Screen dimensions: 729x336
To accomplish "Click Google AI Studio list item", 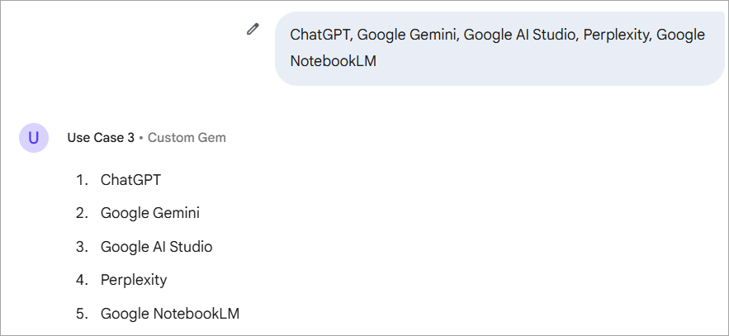I will (x=156, y=247).
